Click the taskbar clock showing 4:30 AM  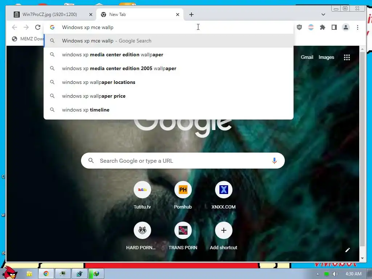coord(353,274)
